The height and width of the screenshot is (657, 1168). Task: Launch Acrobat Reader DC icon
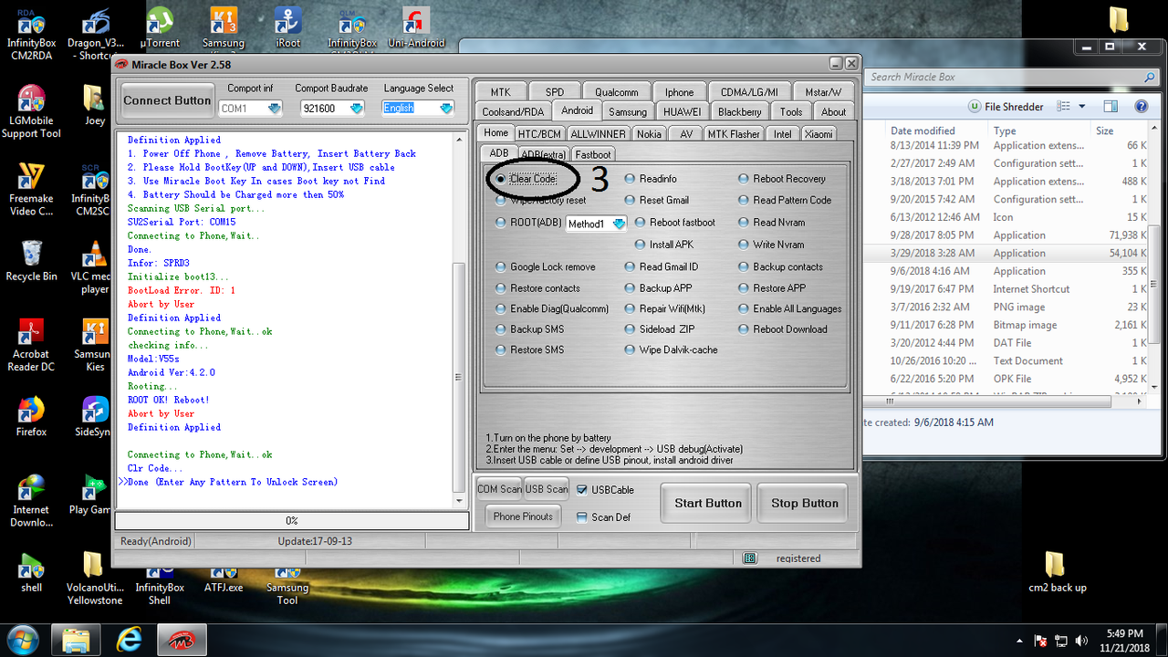[31, 345]
